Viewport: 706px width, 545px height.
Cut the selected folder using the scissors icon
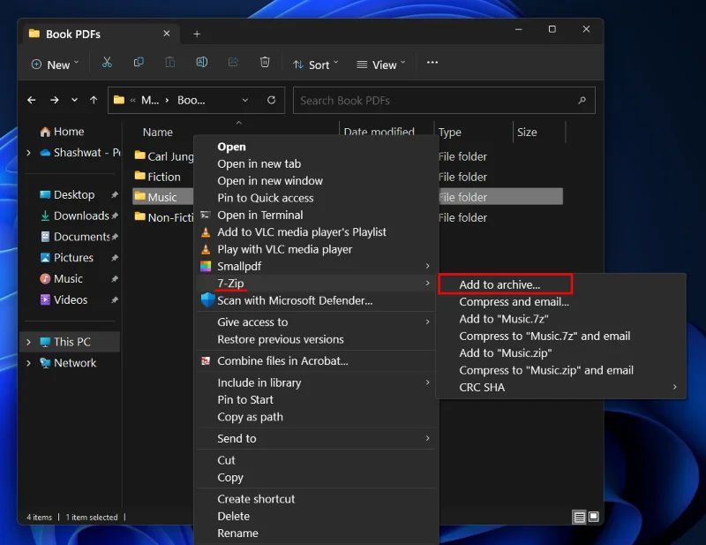point(108,63)
